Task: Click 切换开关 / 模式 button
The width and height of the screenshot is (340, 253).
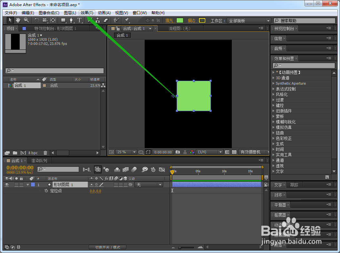Action: (108, 247)
